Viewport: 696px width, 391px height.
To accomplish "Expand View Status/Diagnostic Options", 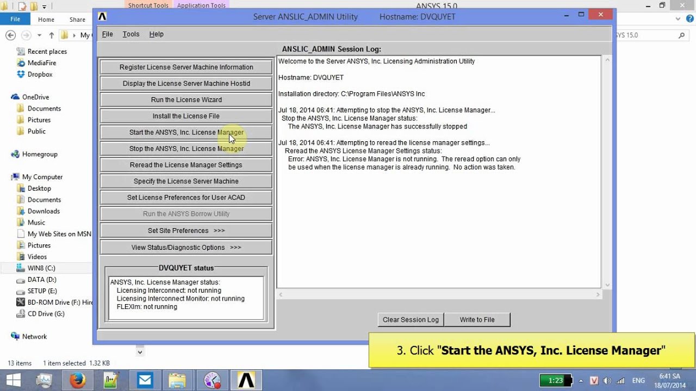I will [186, 248].
